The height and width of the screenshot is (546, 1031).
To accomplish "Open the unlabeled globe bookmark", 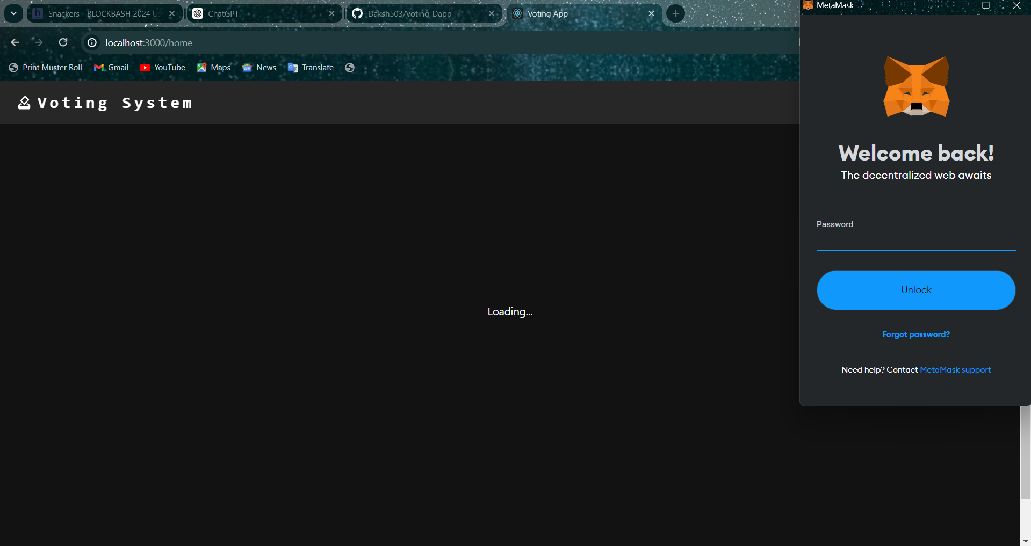I will coord(350,68).
